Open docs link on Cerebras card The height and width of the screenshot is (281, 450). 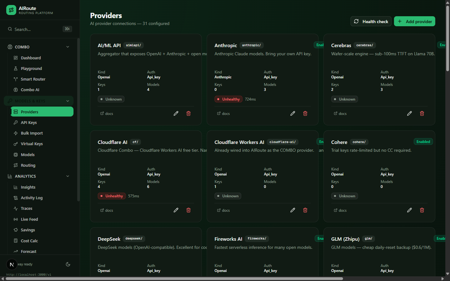tap(340, 114)
